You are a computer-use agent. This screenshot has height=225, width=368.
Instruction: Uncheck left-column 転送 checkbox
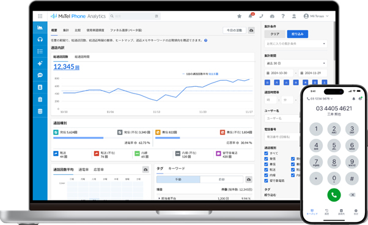point(266,169)
